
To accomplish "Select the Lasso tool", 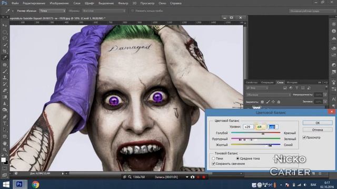I will (5, 38).
